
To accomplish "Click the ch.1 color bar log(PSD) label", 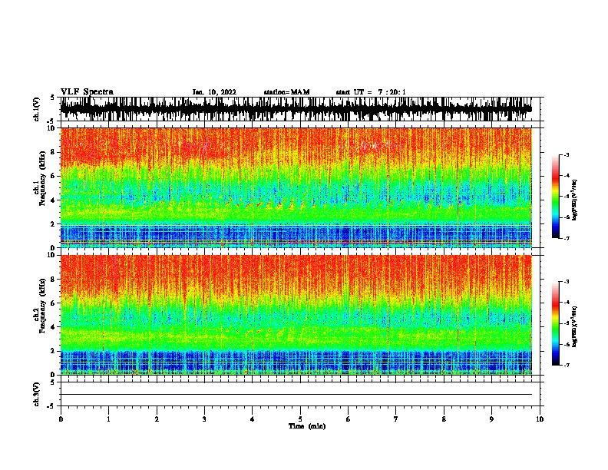I will click(575, 200).
